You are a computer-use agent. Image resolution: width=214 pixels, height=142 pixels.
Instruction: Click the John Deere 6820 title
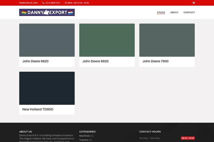click(35, 61)
